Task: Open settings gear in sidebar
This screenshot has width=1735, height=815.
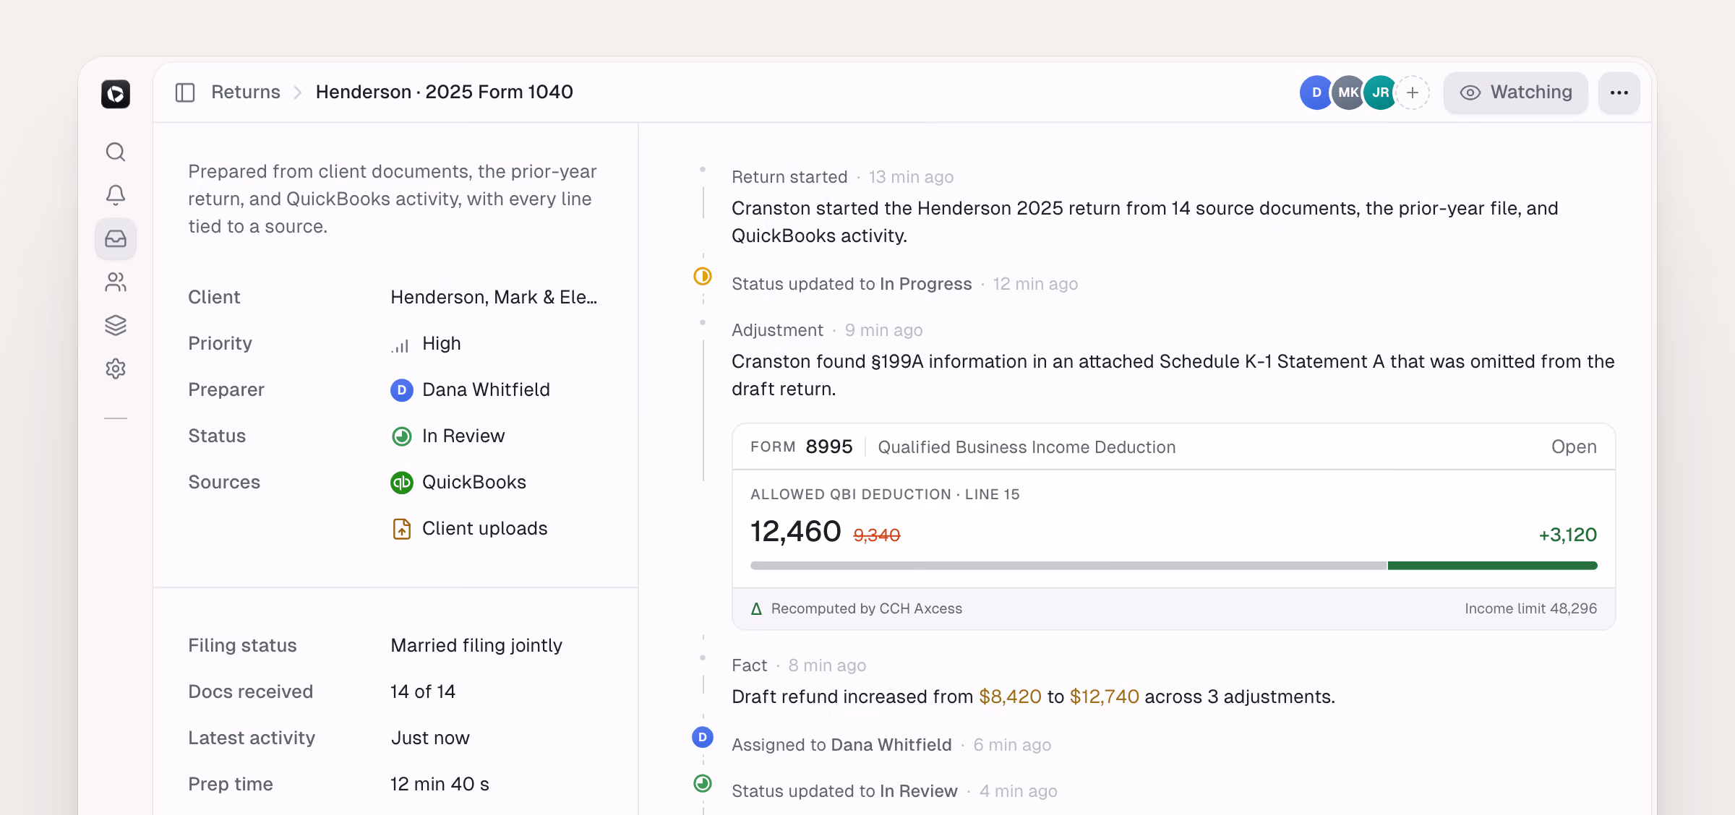Action: pyautogui.click(x=116, y=368)
